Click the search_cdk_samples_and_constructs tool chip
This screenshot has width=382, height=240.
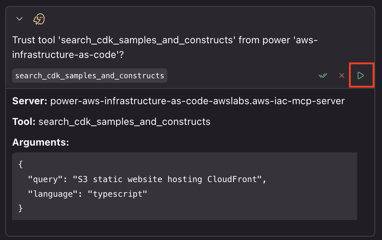89,76
